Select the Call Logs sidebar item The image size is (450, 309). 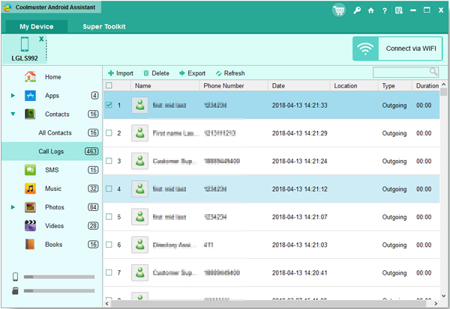[x=54, y=151]
